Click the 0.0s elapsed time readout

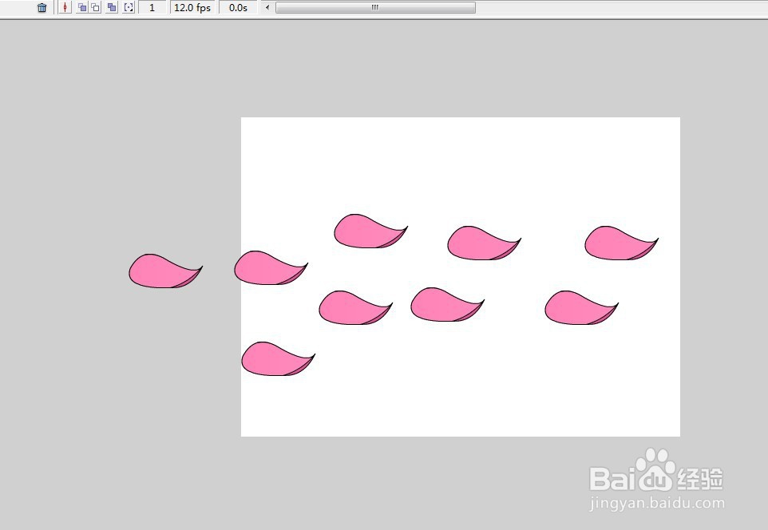238,7
